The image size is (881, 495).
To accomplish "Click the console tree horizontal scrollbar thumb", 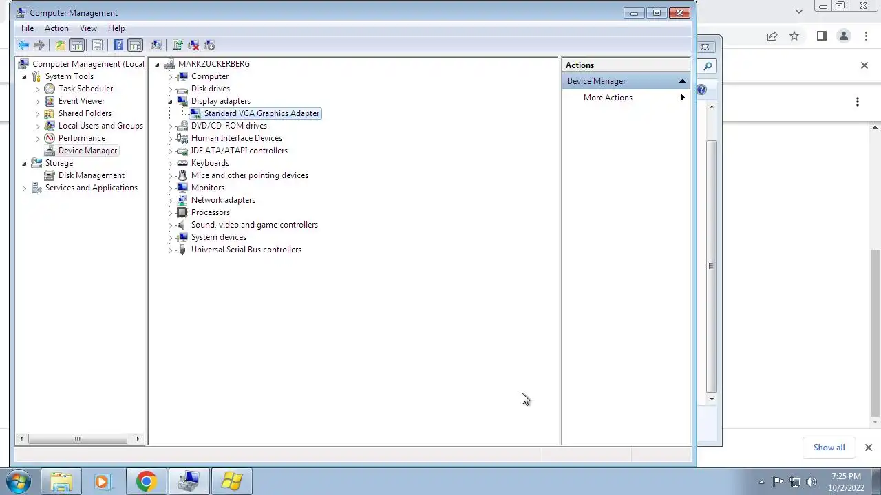I will pos(77,439).
